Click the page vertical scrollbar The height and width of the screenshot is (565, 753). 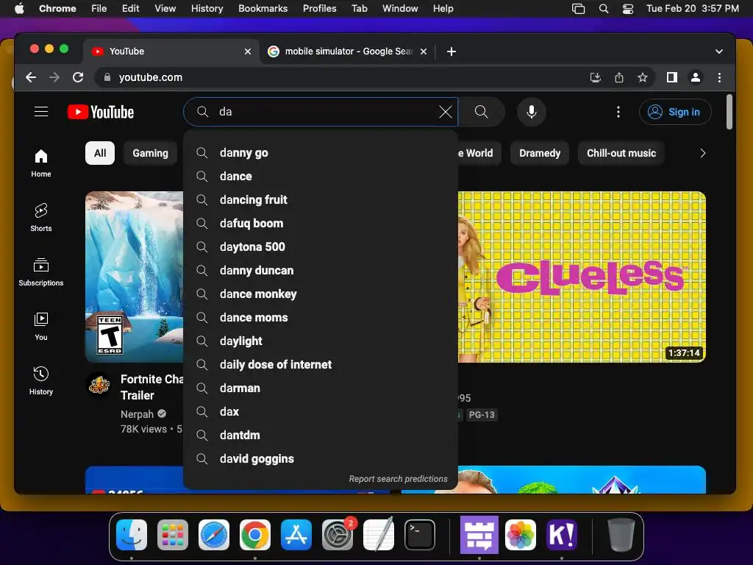[x=729, y=112]
